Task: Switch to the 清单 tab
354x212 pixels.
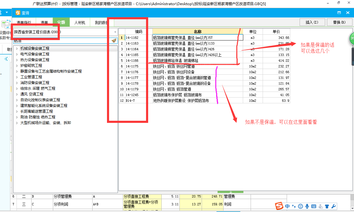Action: 44,22
